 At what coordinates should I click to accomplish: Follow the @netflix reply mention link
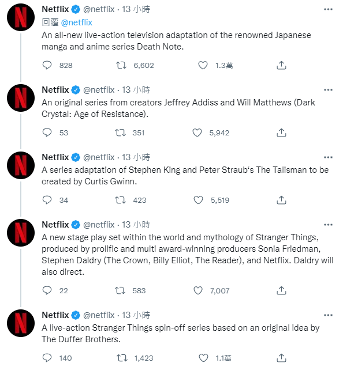tap(76, 22)
